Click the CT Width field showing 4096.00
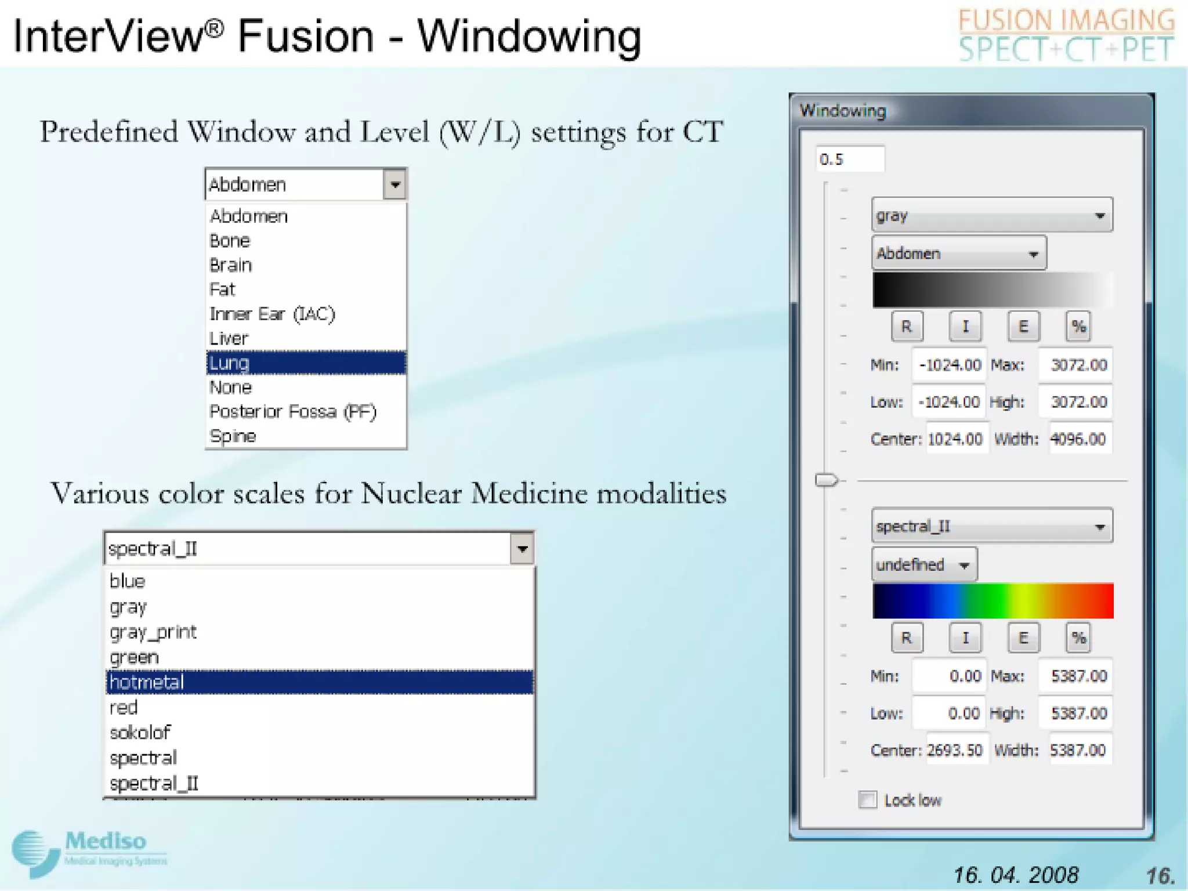Screen dimensions: 1188x891 click(x=1080, y=439)
